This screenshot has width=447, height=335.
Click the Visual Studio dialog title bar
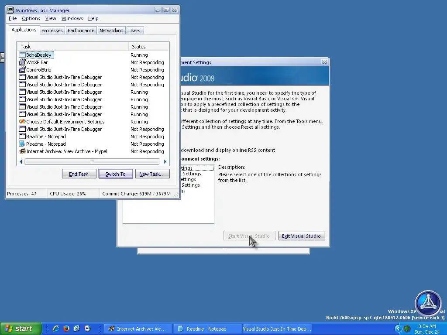pyautogui.click(x=251, y=62)
